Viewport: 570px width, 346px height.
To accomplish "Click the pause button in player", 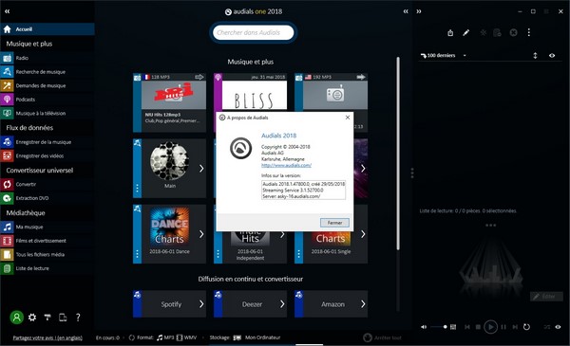I will tap(503, 327).
